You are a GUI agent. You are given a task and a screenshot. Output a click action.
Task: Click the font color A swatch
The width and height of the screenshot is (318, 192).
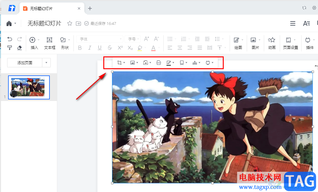(x=153, y=48)
